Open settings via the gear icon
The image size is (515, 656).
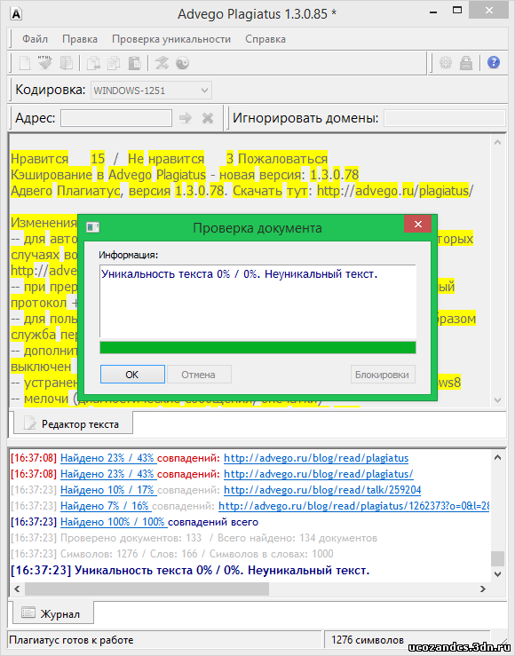(446, 63)
